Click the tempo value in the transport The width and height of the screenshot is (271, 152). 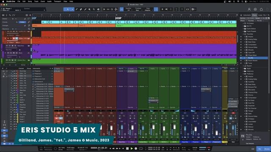pyautogui.click(x=195, y=148)
